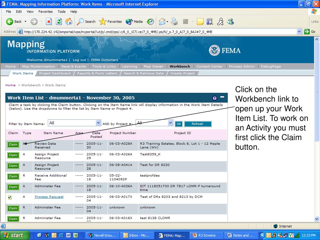The width and height of the screenshot is (320, 240).
Task: Open Internet Explorer quick launch icon
Action: [x=61, y=235]
